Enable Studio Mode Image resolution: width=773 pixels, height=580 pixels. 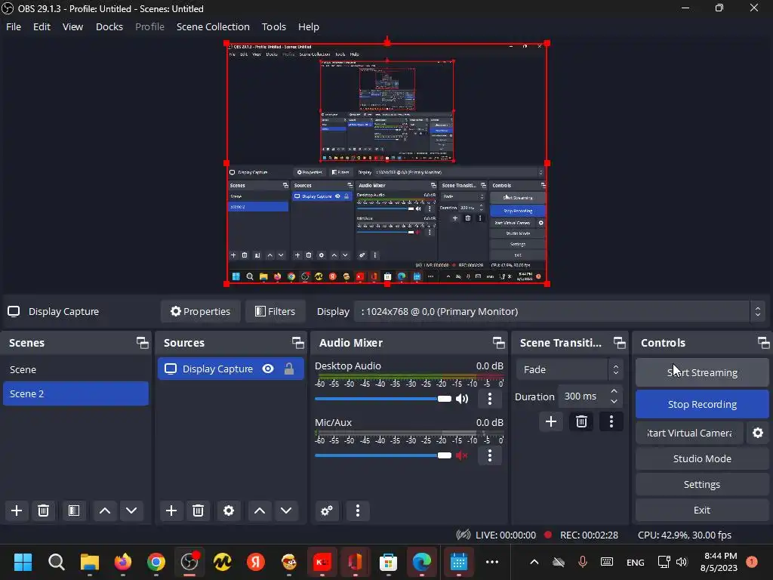pyautogui.click(x=702, y=458)
